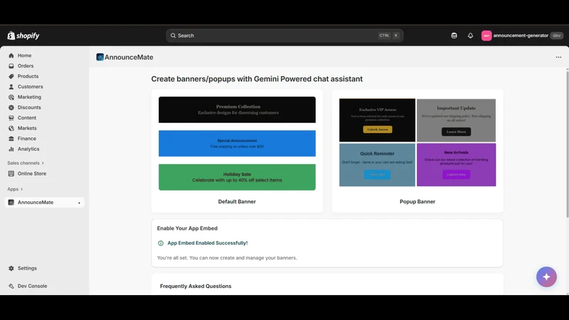Choose the Popup Banner card
This screenshot has height=320, width=569.
418,151
